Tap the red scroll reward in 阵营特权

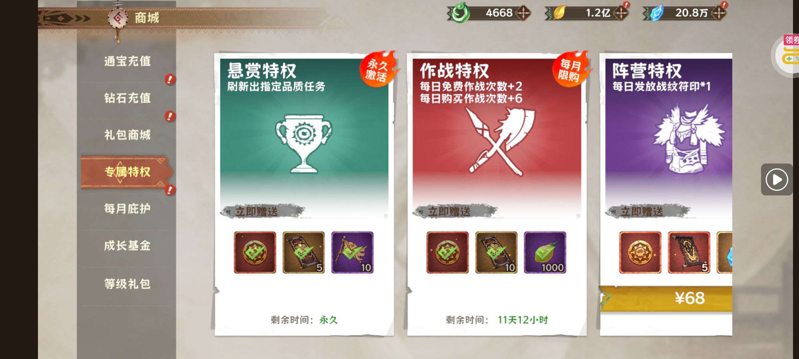tap(689, 253)
